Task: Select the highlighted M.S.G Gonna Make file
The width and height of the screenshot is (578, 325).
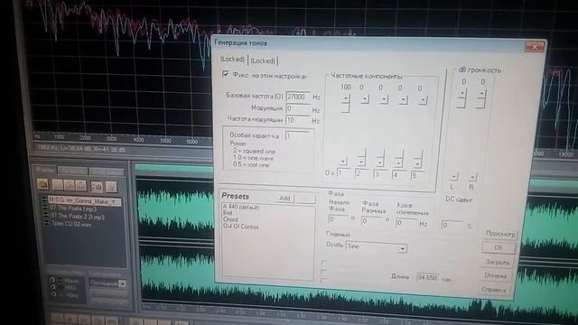Action: click(84, 200)
